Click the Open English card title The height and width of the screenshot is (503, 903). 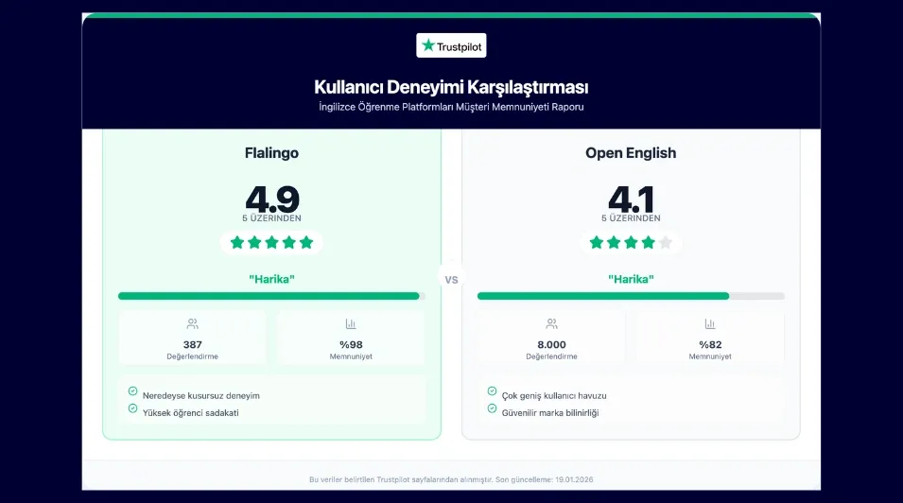coord(632,152)
